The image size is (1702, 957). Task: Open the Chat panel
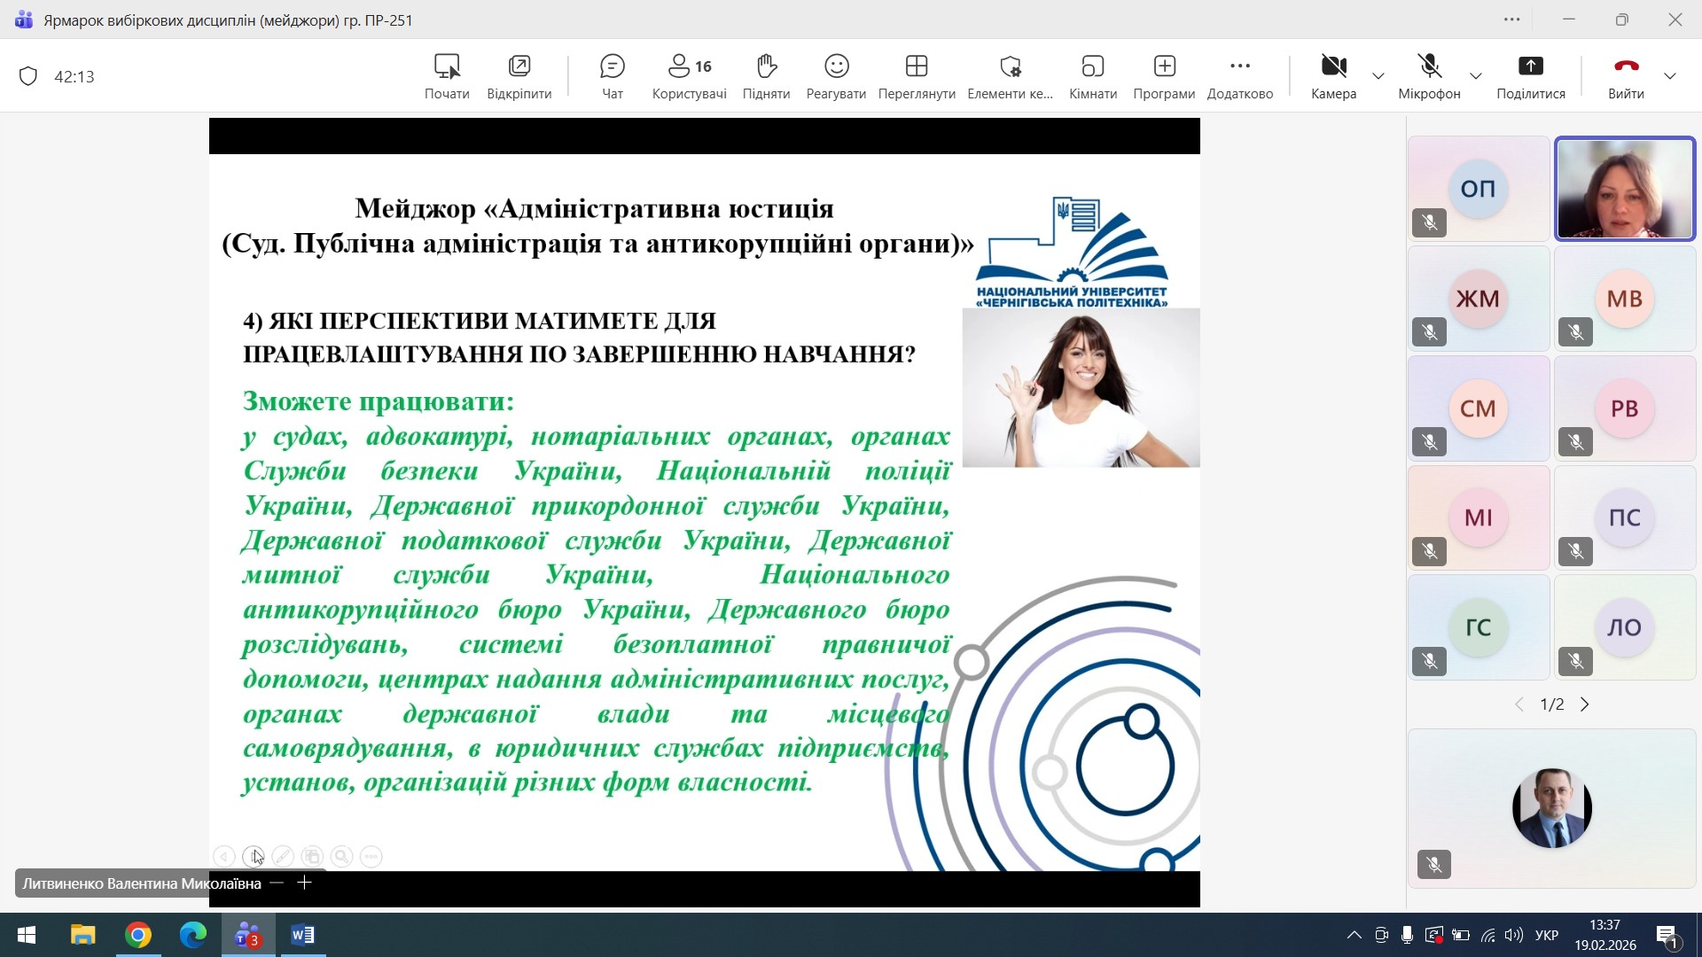click(612, 75)
